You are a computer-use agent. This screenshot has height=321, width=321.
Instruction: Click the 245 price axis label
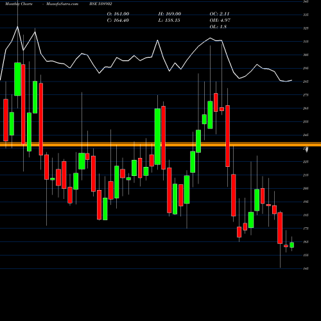(x=306, y=135)
